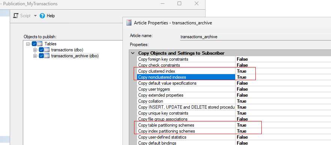This screenshot has width=331, height=145.
Task: Maximize the Publication_MyTransactions window
Action: coord(179,3)
